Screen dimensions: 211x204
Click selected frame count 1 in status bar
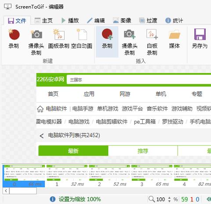coord(192,199)
